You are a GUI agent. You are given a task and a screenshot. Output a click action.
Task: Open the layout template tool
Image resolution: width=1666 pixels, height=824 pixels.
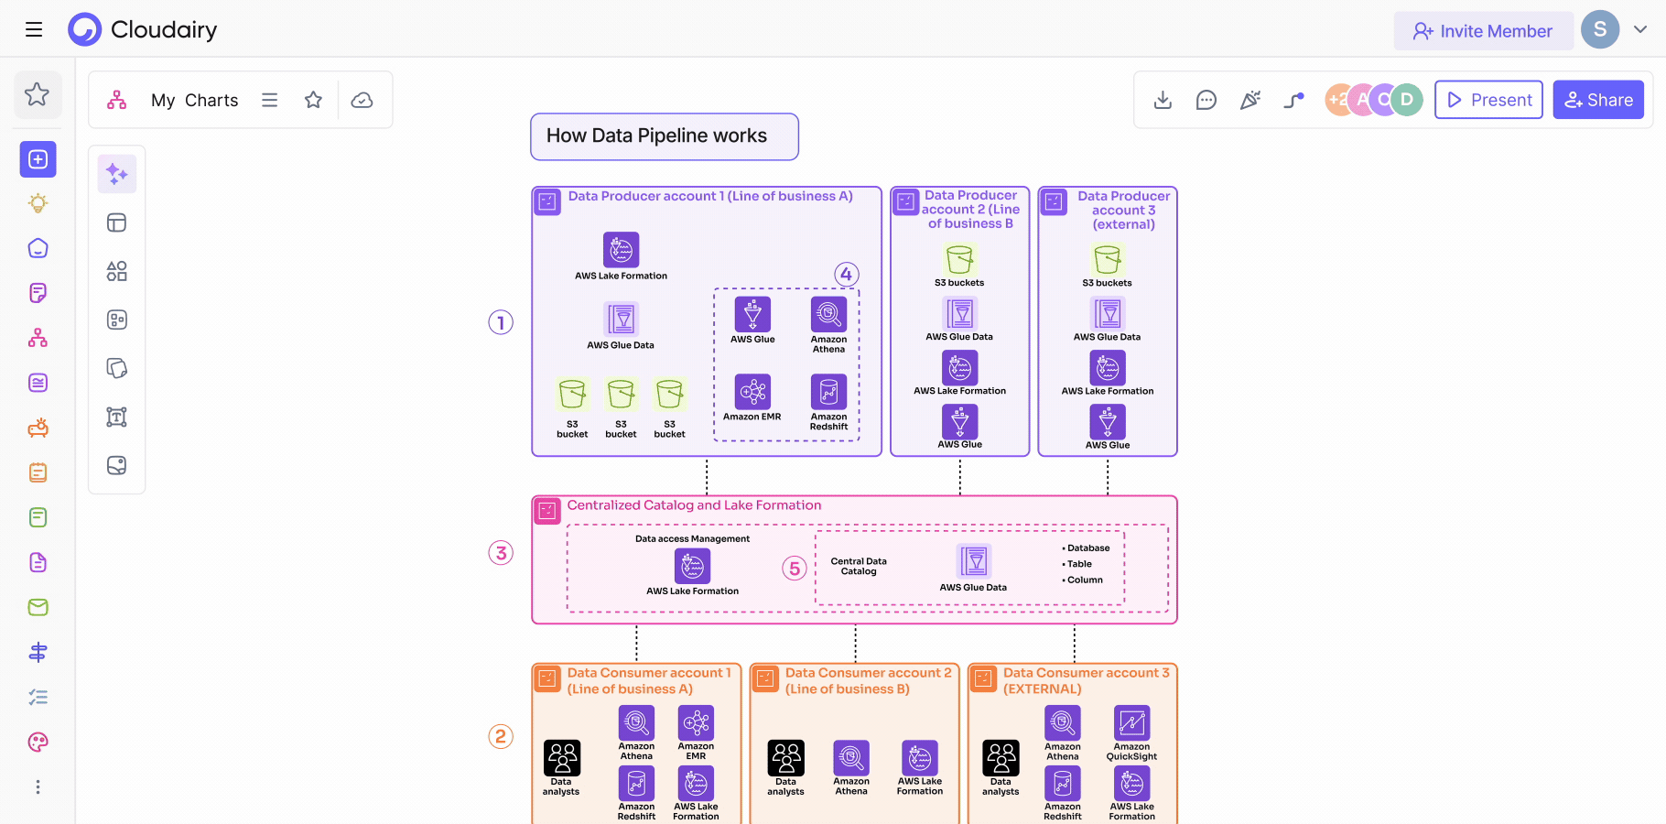[x=117, y=222]
